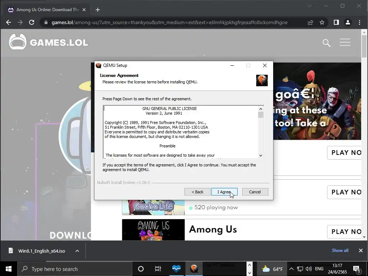The height and width of the screenshot is (276, 368).
Task: Close the Among Us Online tab
Action: 84,10
